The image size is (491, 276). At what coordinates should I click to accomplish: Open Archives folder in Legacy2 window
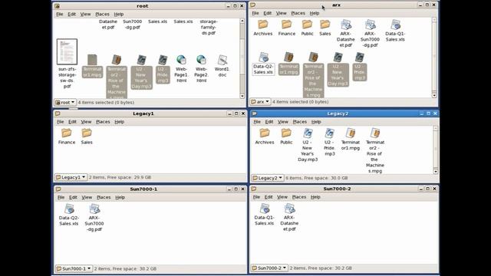coord(265,133)
